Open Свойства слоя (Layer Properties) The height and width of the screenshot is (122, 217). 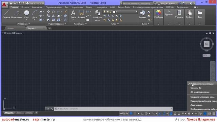tap(97, 16)
